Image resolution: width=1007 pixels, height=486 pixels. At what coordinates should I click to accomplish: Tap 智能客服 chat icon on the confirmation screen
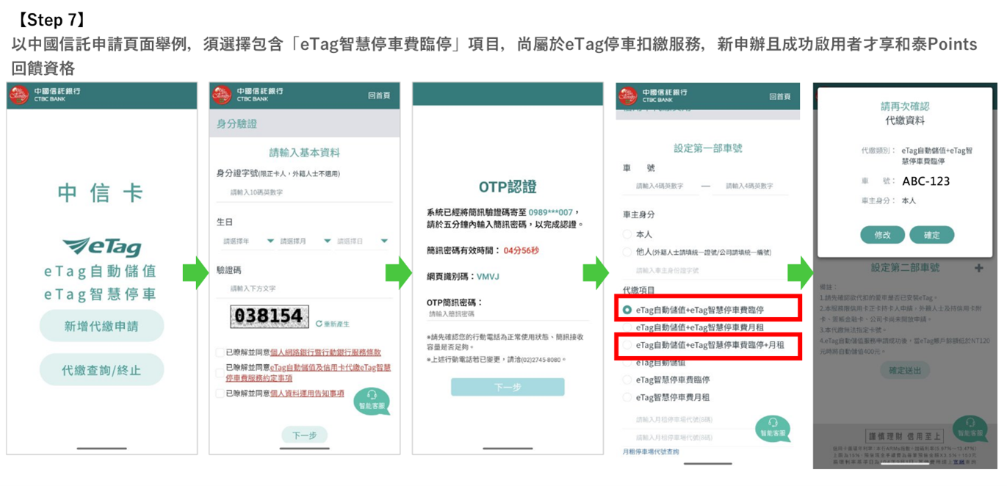tap(970, 429)
